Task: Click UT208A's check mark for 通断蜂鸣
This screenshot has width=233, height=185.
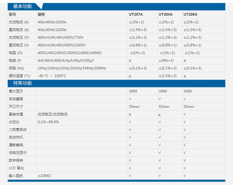Action: [x=160, y=145]
